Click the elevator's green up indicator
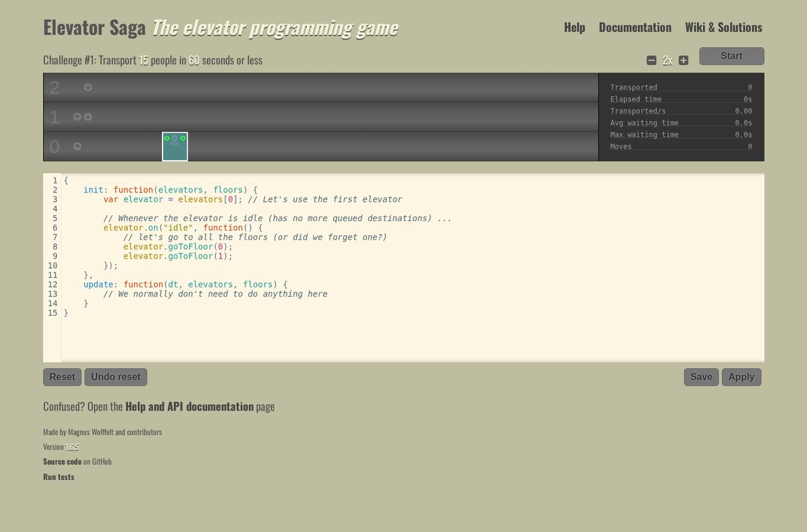Viewport: 807px width, 532px height. 167,138
